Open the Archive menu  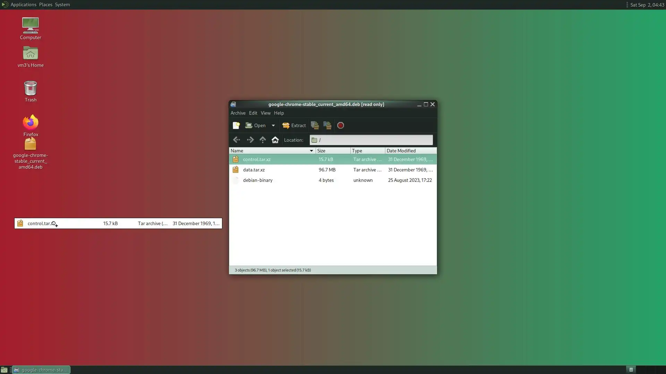point(238,113)
